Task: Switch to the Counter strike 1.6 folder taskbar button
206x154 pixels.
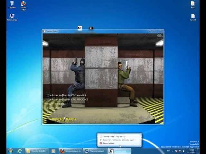Action: [x=37, y=151]
